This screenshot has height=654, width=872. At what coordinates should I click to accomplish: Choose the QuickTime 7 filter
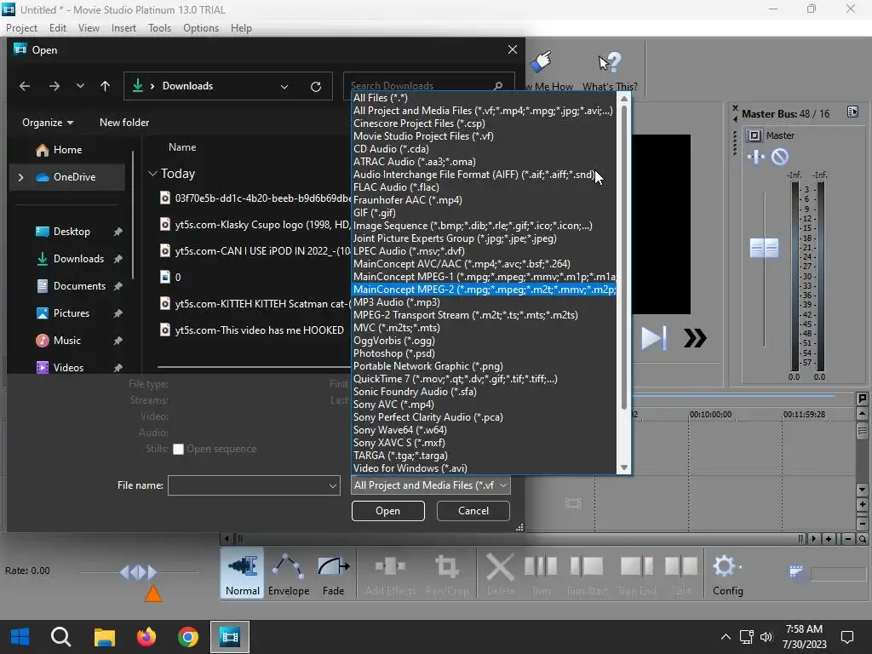pyautogui.click(x=484, y=379)
